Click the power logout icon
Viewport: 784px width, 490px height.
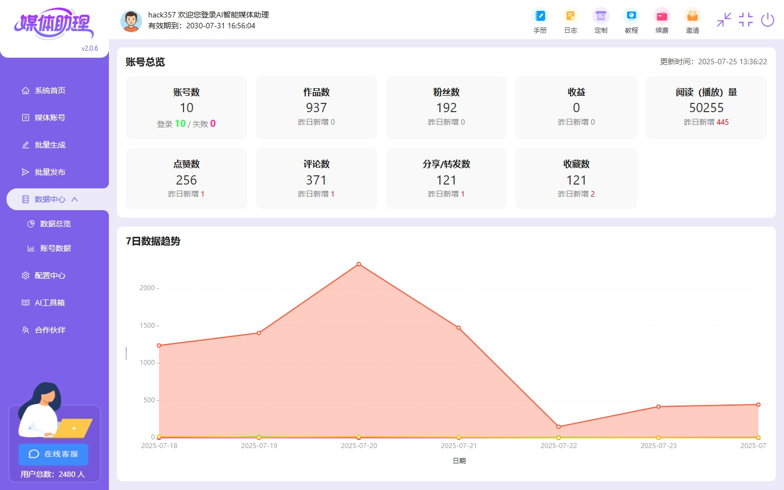tap(767, 20)
